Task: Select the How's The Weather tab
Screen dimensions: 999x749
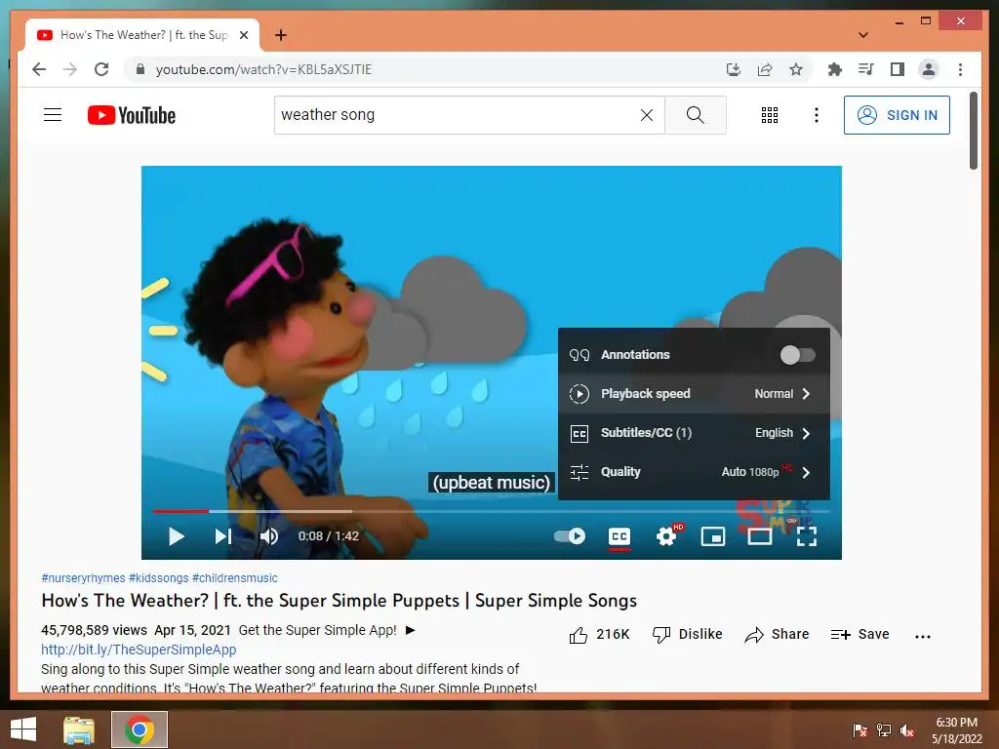Action: coord(142,35)
